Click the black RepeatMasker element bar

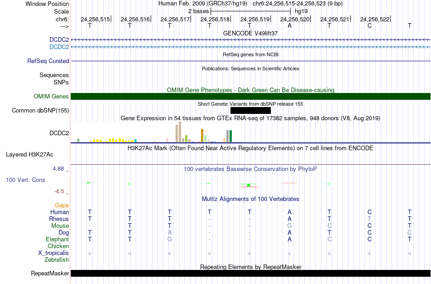coord(250,273)
